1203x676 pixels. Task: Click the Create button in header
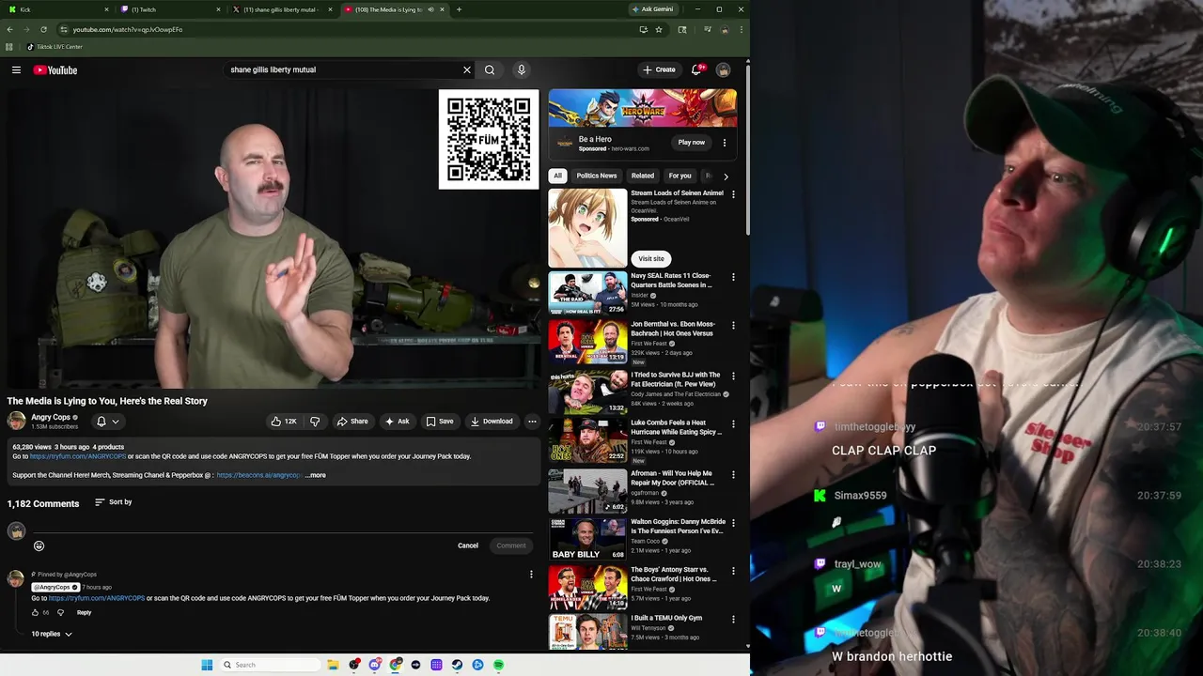659,69
